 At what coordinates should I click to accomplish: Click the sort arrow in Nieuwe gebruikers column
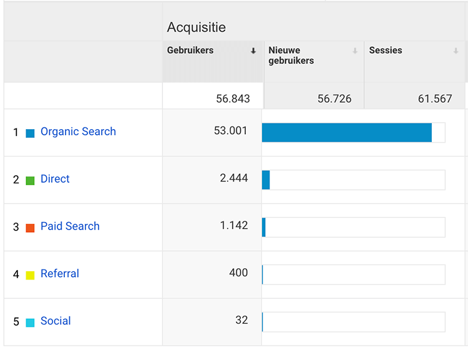point(355,51)
